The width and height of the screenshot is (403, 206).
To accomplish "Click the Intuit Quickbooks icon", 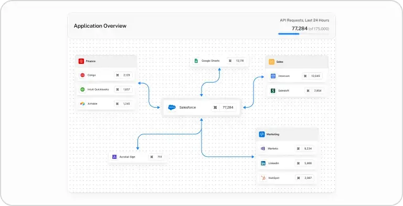I will [82, 89].
